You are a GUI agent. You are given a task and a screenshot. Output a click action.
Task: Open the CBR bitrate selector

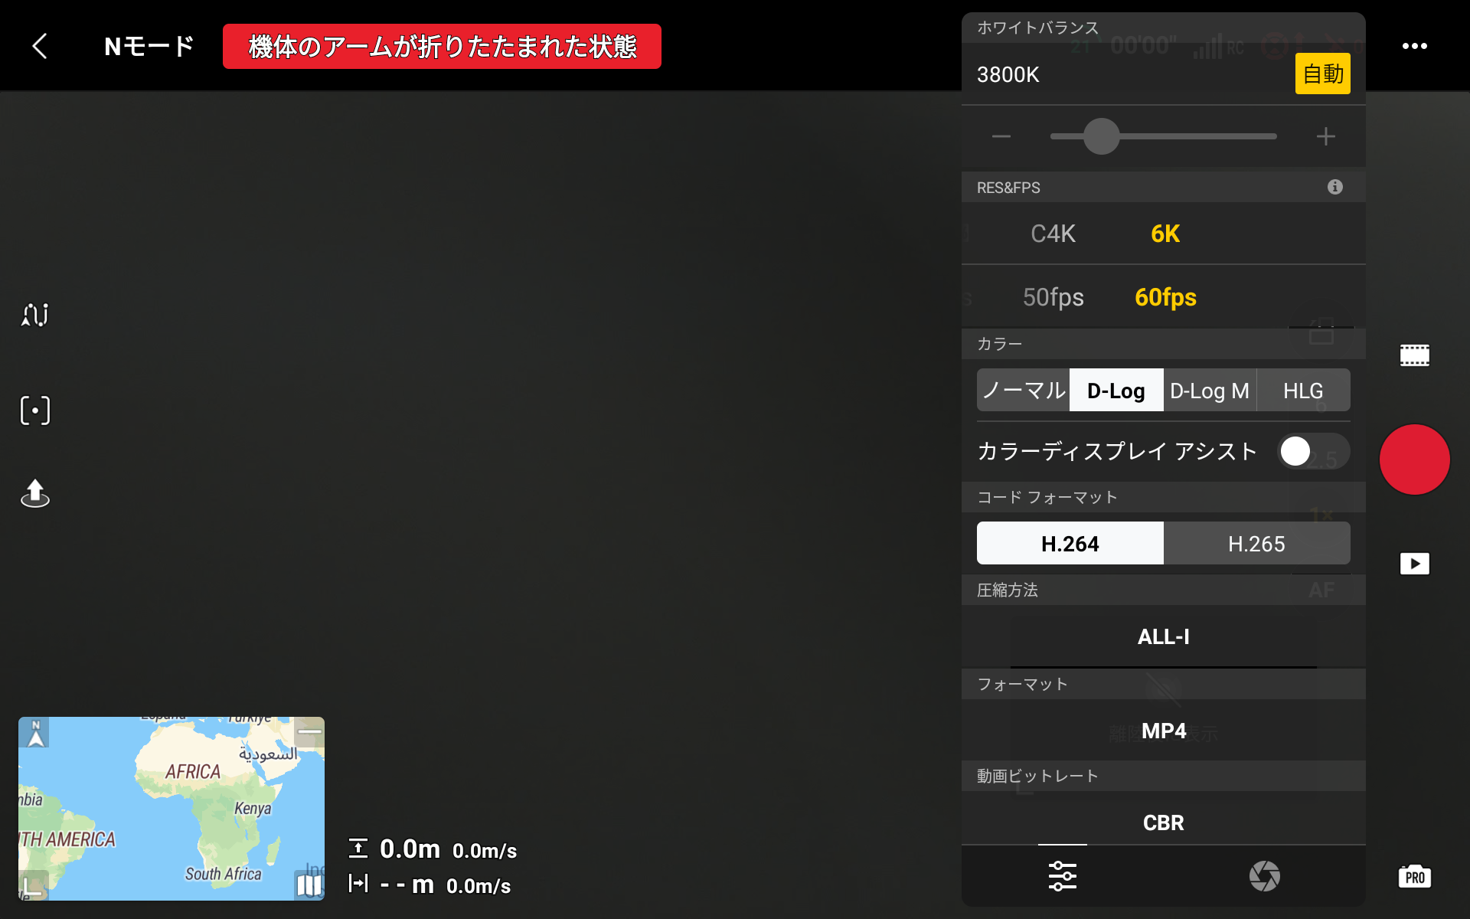coord(1163,822)
